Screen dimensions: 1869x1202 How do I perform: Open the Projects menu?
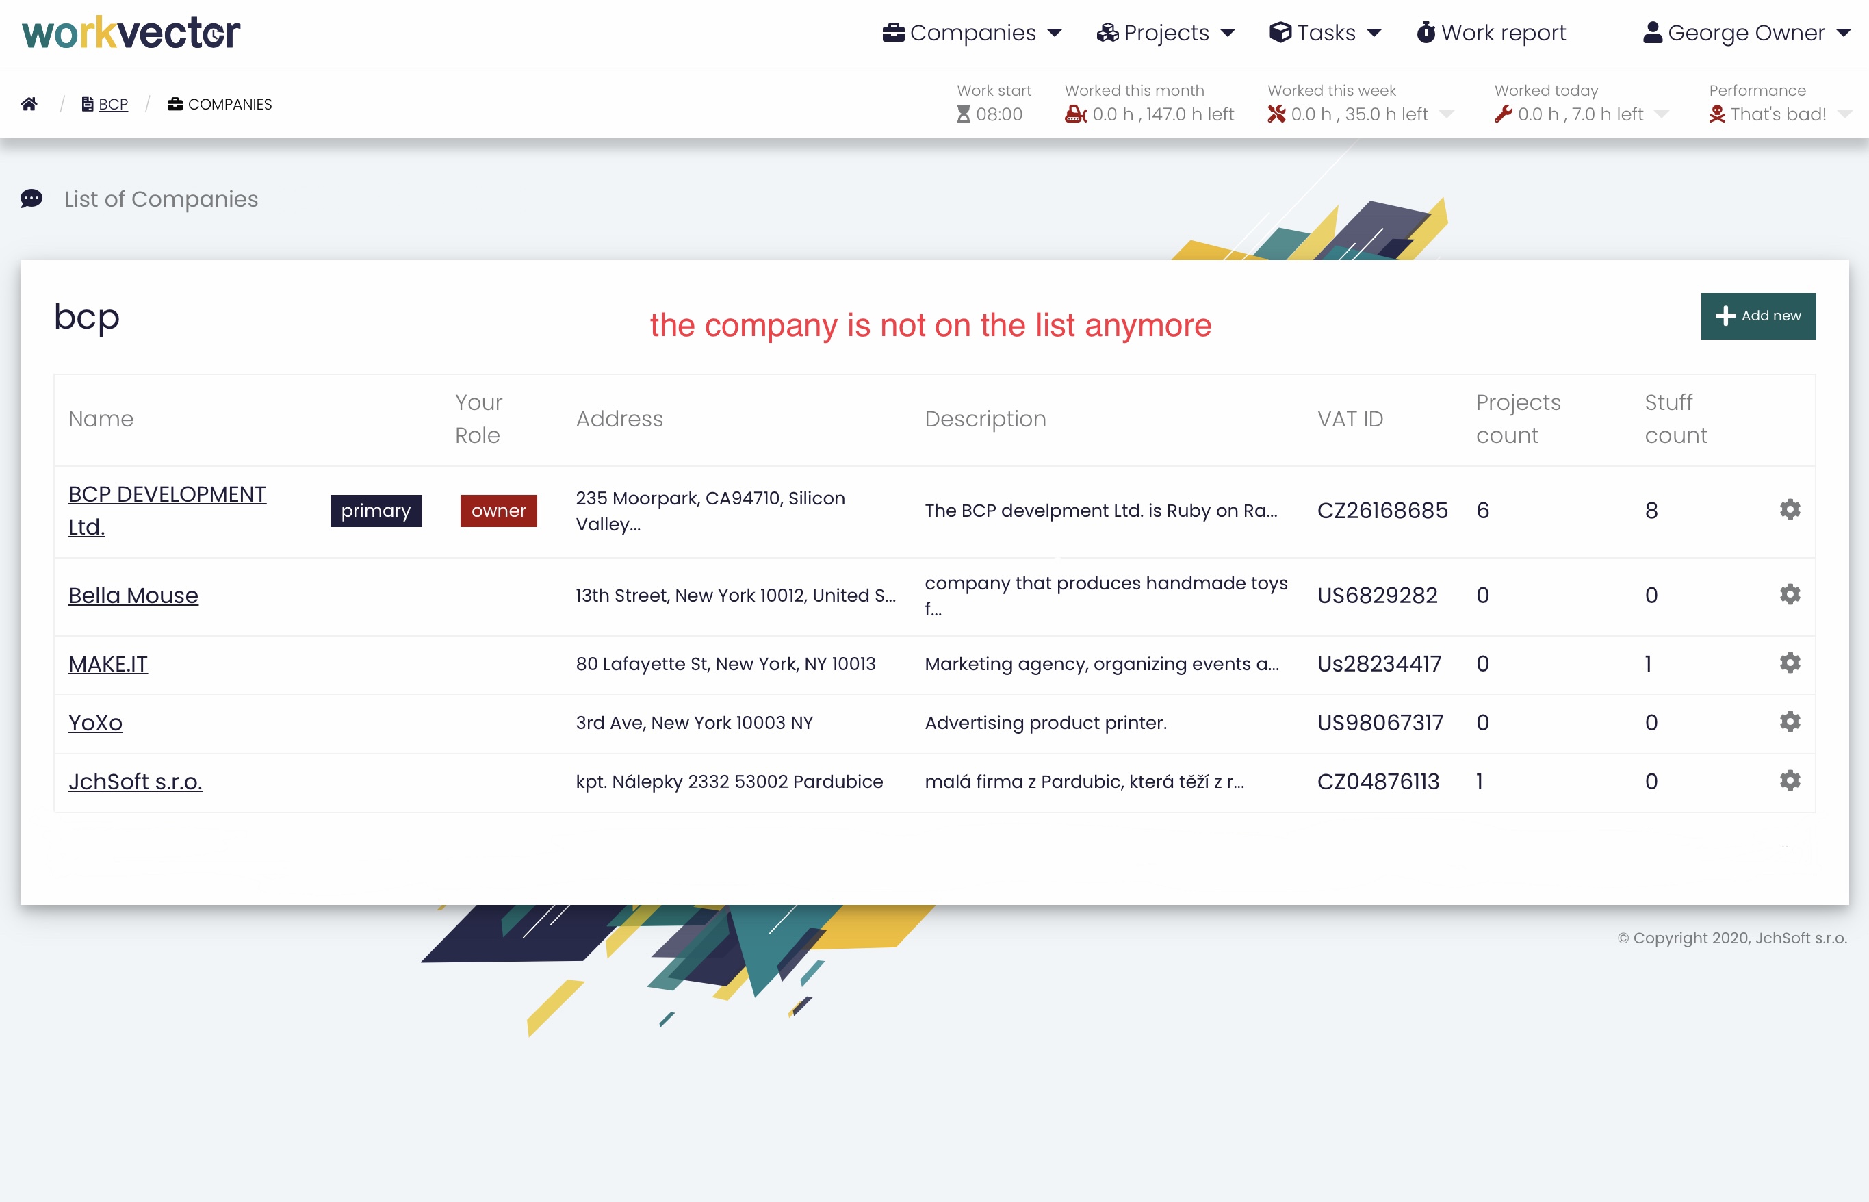[x=1166, y=33]
